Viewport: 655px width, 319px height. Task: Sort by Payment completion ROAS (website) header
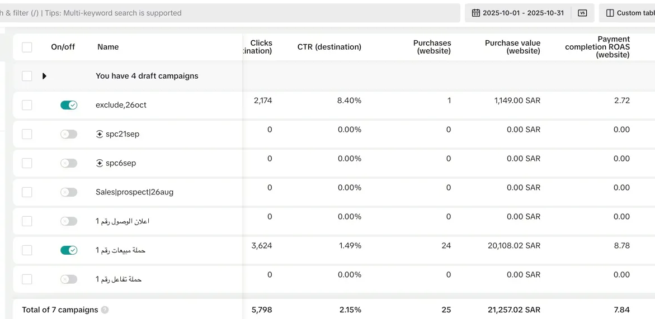pyautogui.click(x=597, y=47)
